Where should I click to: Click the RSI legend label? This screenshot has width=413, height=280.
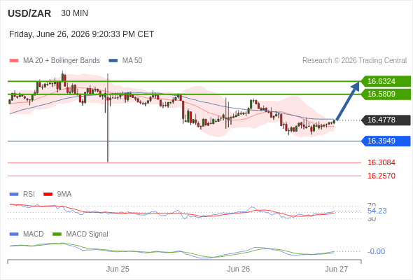click(x=29, y=195)
